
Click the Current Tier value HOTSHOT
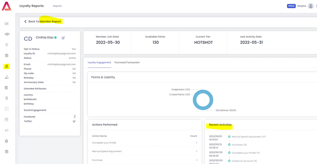pos(204,42)
